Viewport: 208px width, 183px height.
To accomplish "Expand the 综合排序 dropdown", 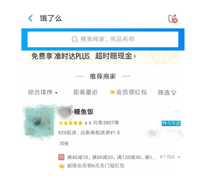I will click(43, 92).
